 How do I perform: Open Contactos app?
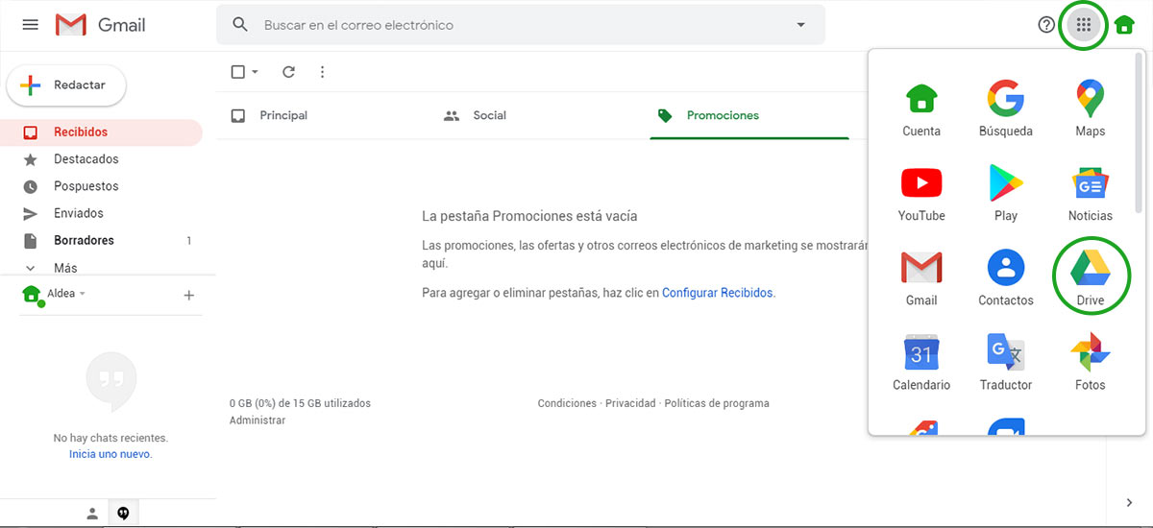1006,278
